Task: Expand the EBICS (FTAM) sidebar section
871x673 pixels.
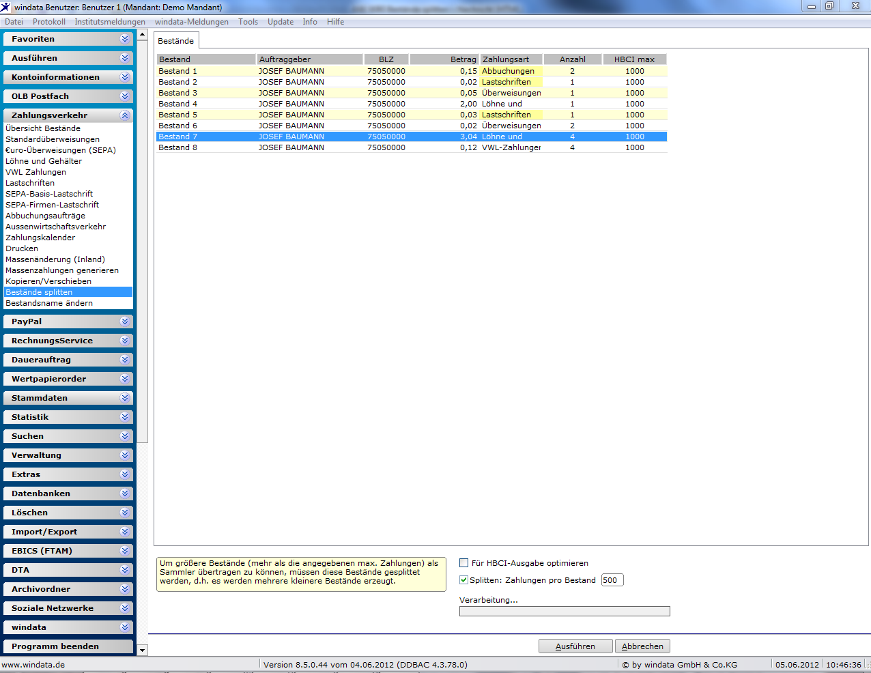Action: click(x=68, y=551)
